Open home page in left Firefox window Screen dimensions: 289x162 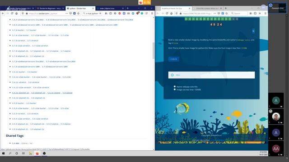(x=16, y=13)
